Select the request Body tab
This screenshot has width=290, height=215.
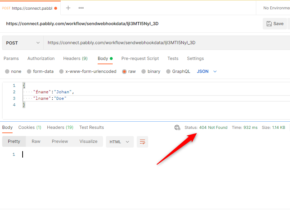click(x=105, y=59)
